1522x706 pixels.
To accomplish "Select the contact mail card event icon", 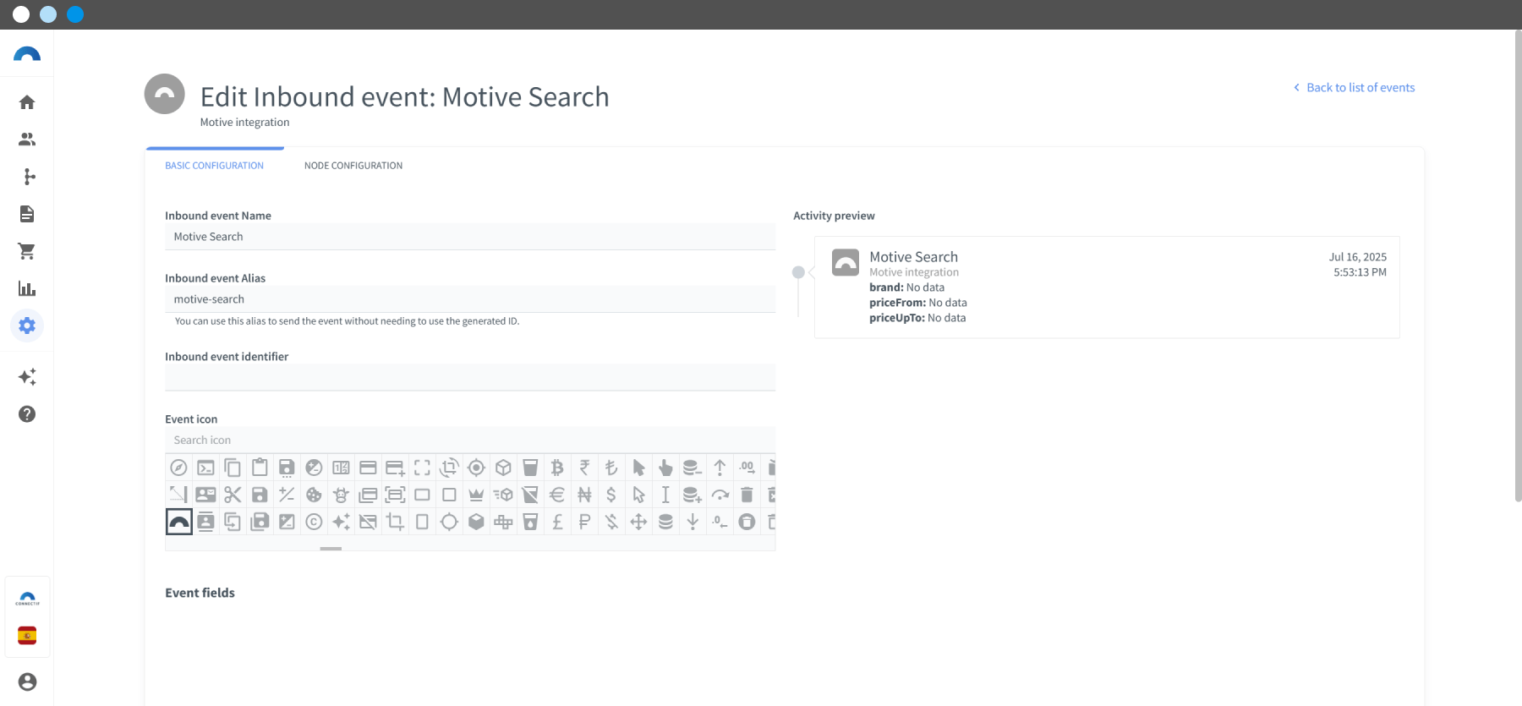I will tap(205, 495).
